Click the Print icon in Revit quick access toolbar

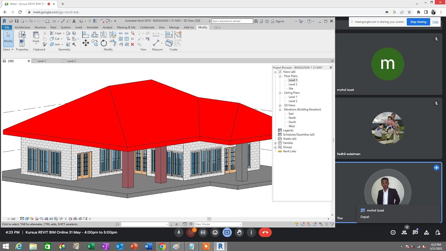click(x=47, y=21)
